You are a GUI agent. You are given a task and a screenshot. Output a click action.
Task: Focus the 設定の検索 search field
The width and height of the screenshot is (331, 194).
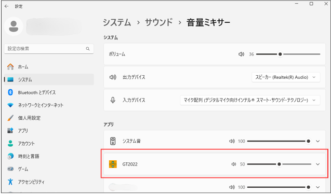pyautogui.click(x=49, y=49)
